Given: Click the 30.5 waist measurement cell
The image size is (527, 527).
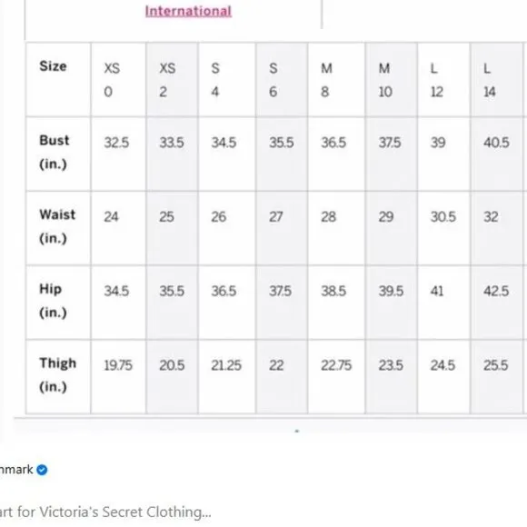Looking at the screenshot, I should 443,228.
